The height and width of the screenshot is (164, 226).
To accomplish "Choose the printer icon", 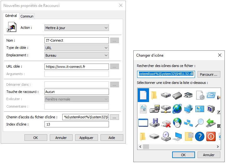I will point(188,95).
